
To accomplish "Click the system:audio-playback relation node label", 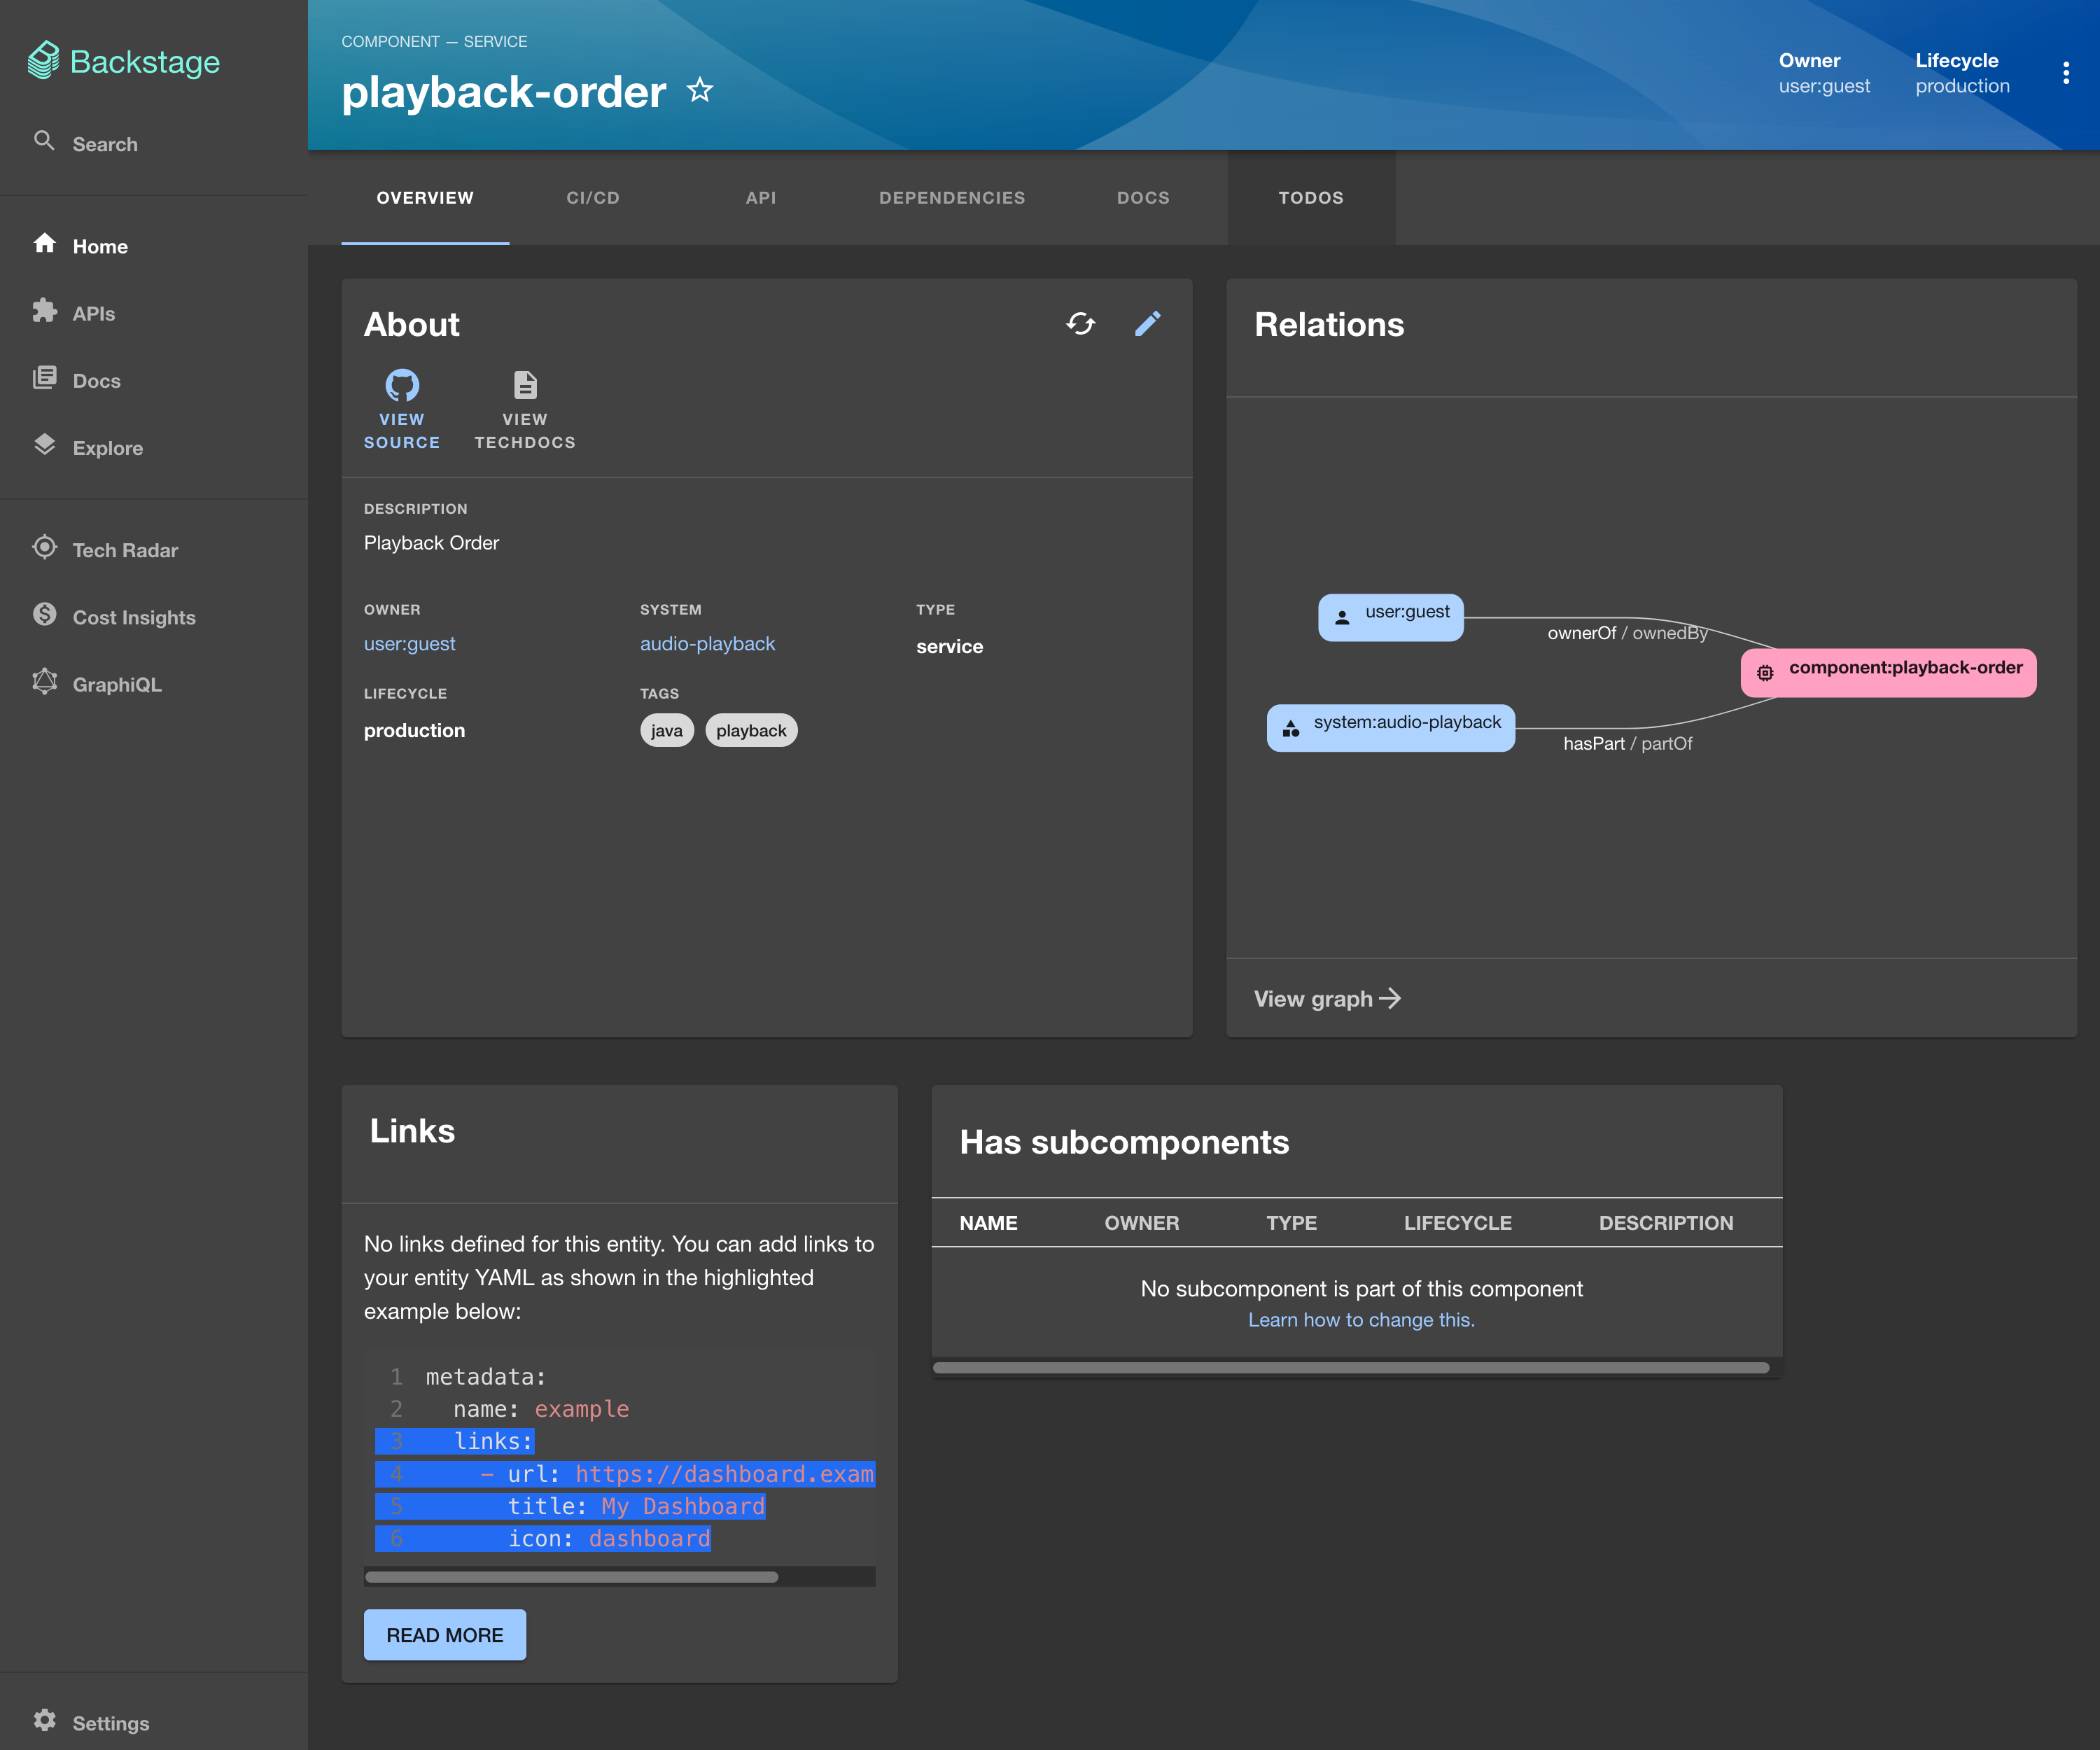I will tap(1407, 722).
